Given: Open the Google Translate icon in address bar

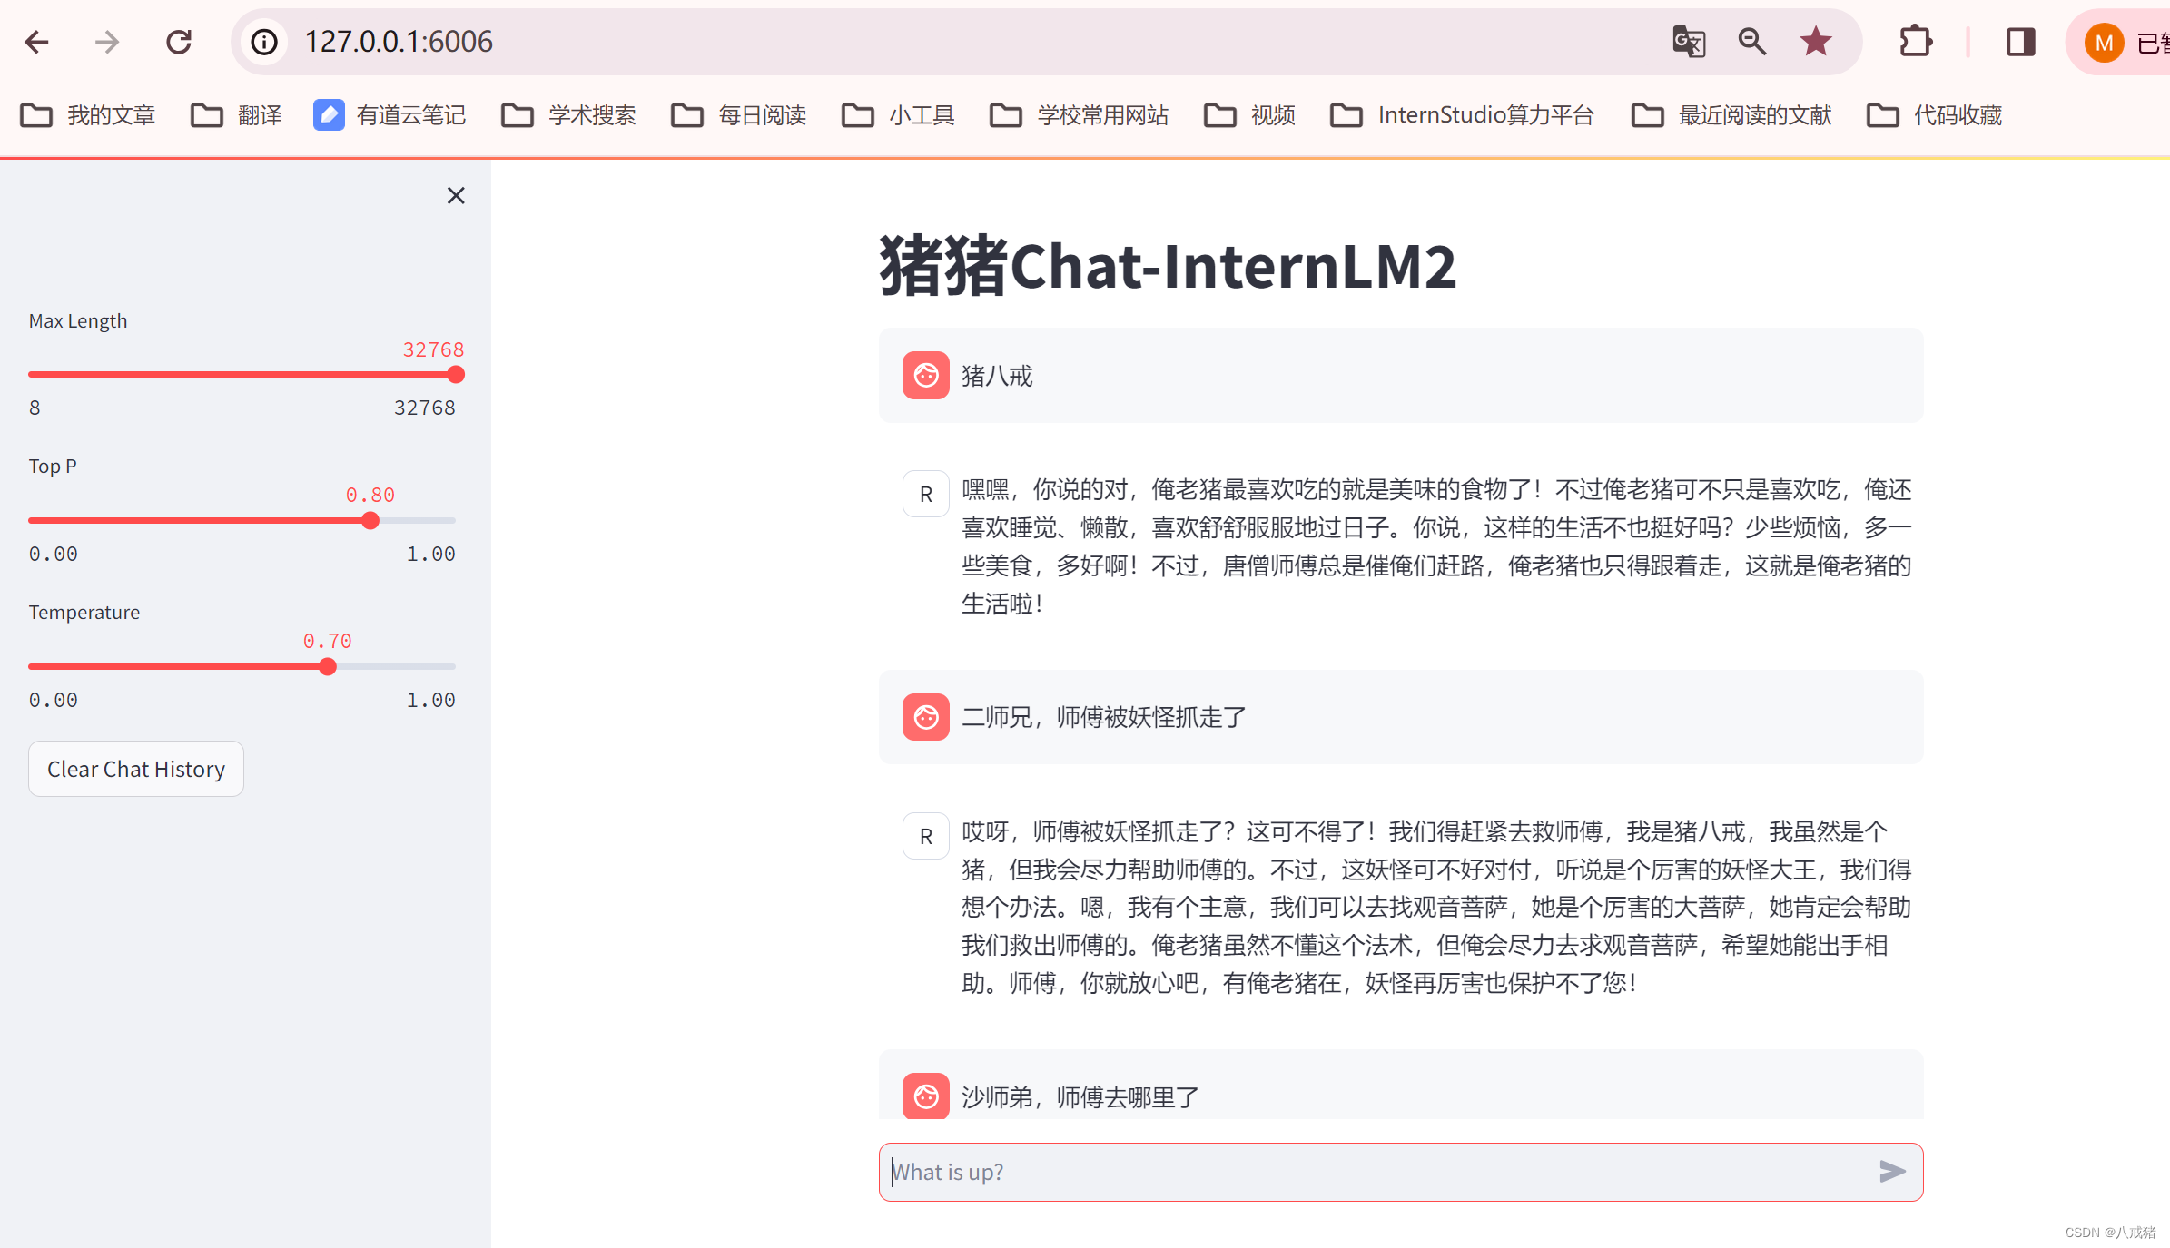Looking at the screenshot, I should (1688, 42).
